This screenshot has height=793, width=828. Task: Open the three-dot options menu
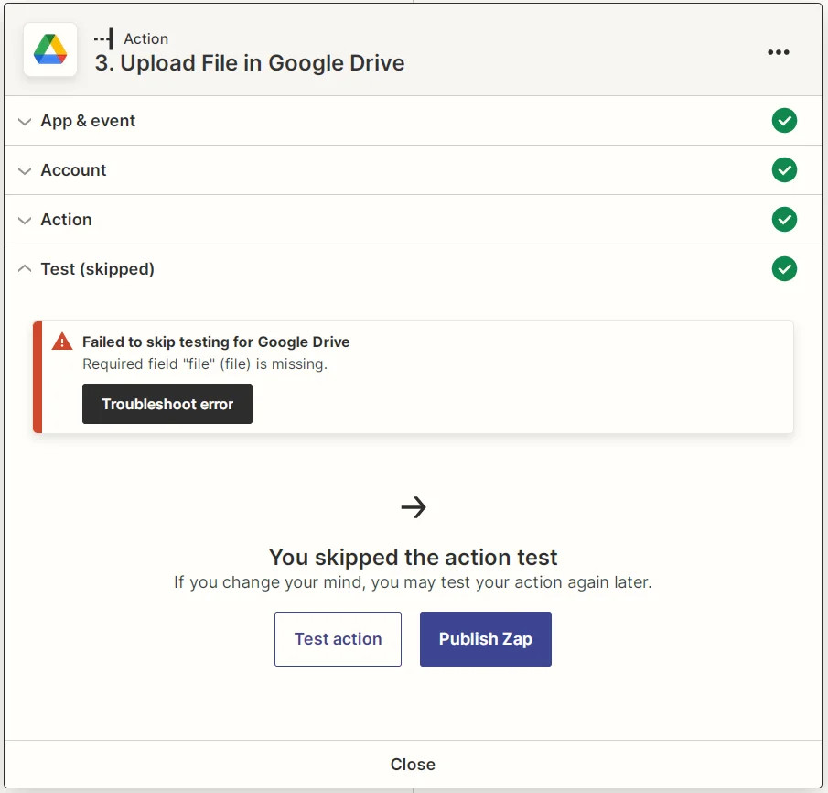click(779, 52)
